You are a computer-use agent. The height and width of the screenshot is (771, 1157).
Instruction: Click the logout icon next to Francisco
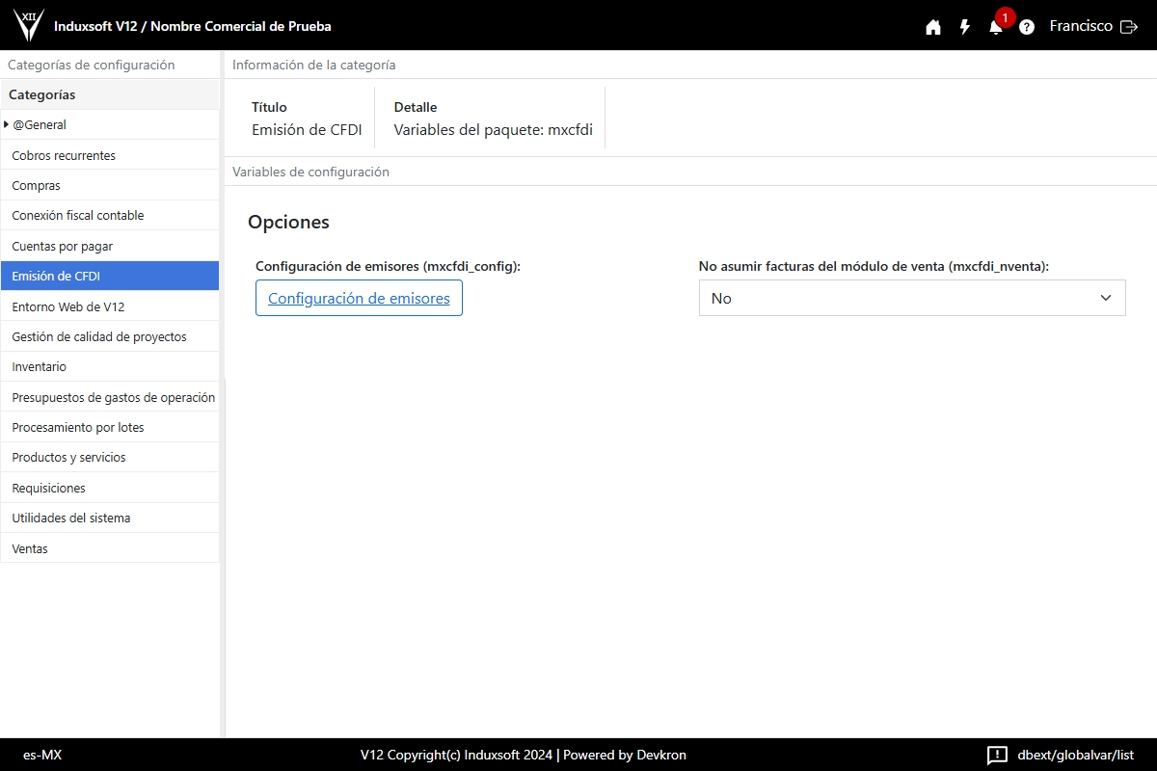click(1129, 27)
